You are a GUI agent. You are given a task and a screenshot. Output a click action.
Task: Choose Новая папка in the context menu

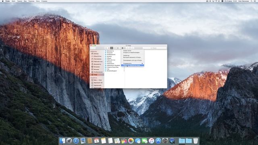pos(127,51)
